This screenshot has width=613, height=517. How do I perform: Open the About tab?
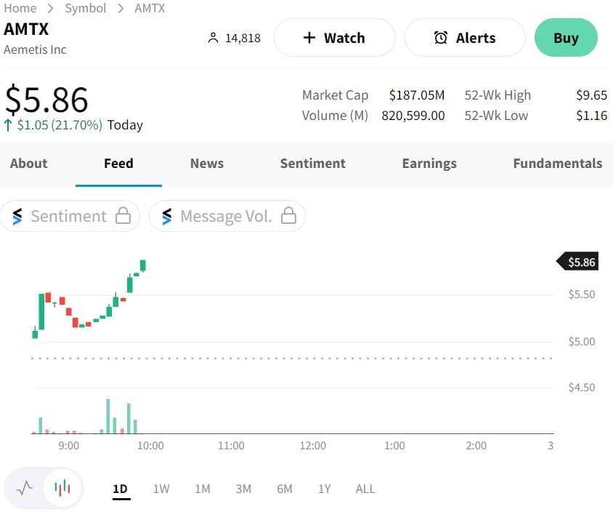coord(29,164)
